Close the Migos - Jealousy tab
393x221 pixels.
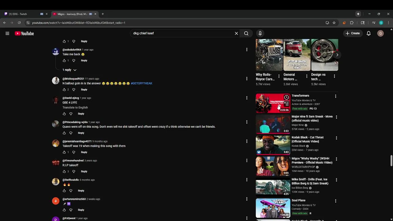(x=95, y=14)
